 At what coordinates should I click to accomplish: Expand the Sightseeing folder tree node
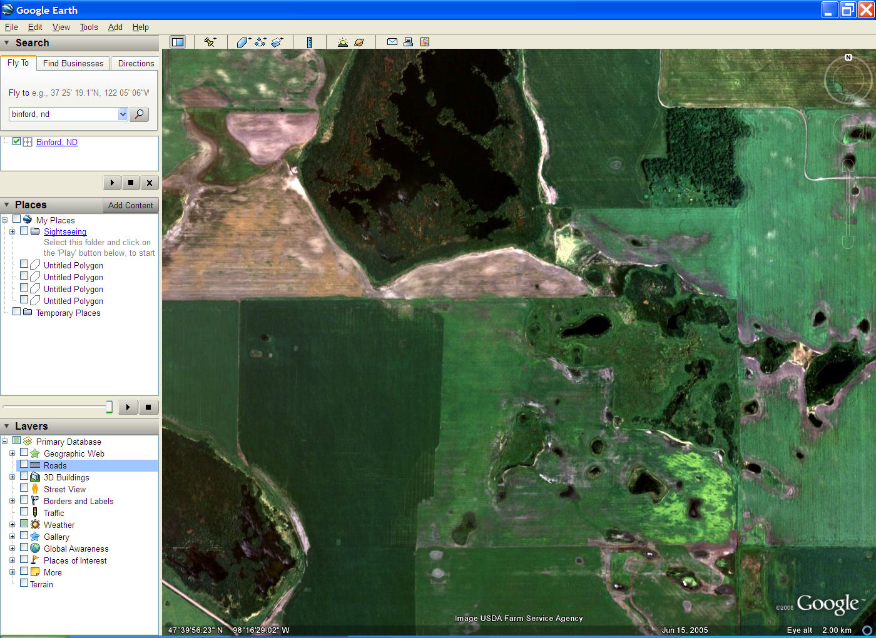tap(12, 231)
